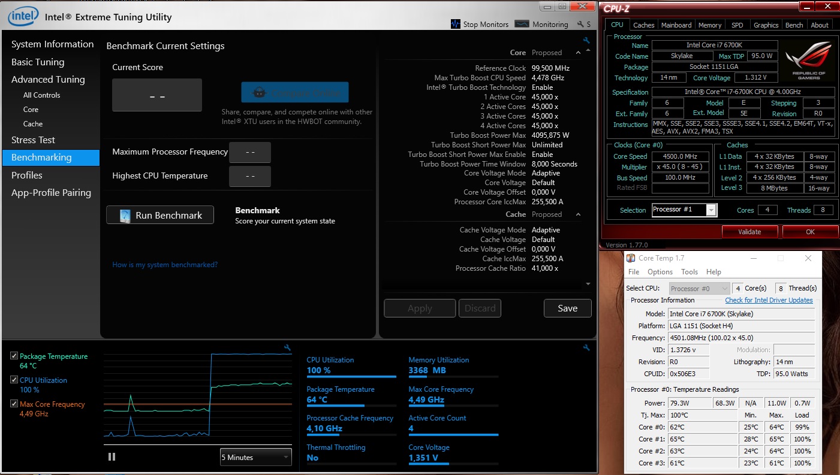The width and height of the screenshot is (840, 475).
Task: Click the Current Score display box
Action: coord(157,95)
